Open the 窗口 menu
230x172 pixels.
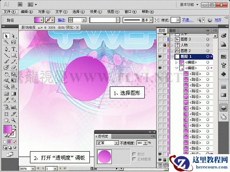[x=131, y=12]
